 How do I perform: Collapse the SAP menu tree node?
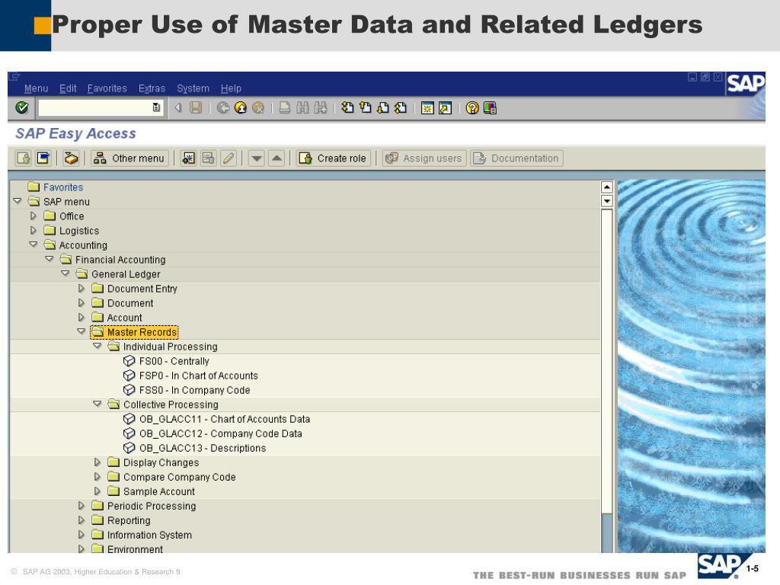point(18,201)
